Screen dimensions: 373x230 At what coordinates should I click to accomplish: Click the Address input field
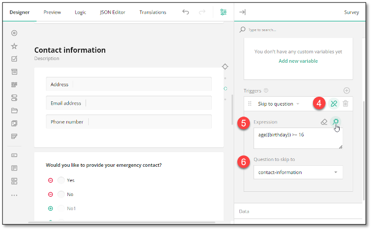[x=129, y=84]
